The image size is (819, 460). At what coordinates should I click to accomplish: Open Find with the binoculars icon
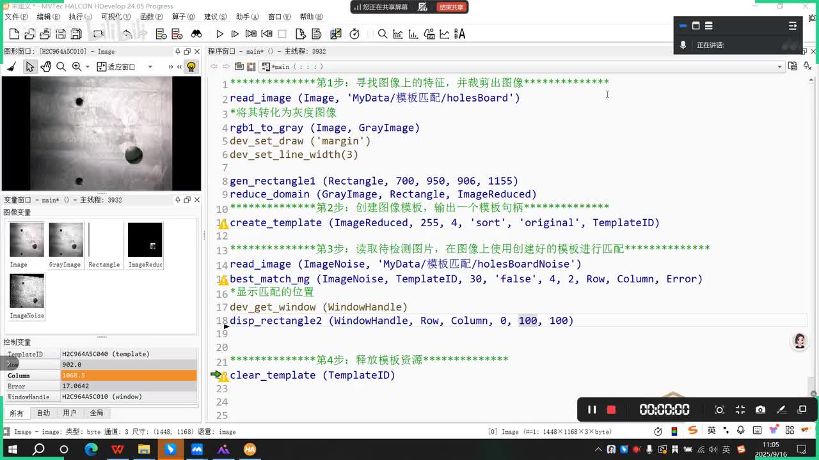tap(196, 34)
